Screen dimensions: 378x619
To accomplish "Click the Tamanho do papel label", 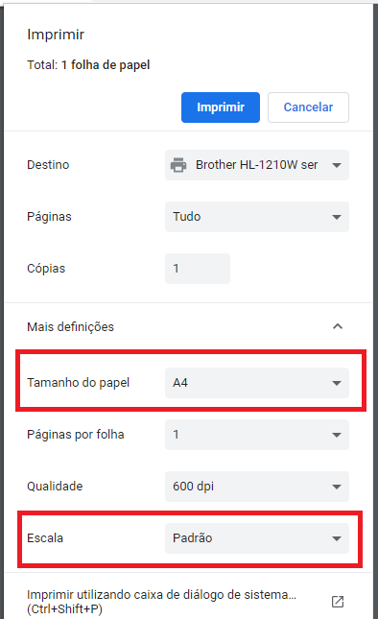I will [78, 383].
